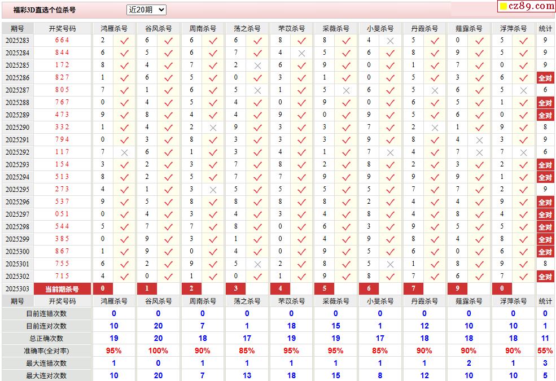556x381 pixels.
Task: Click the 100% accuracy value for 谷风杀号
Action: pos(158,351)
